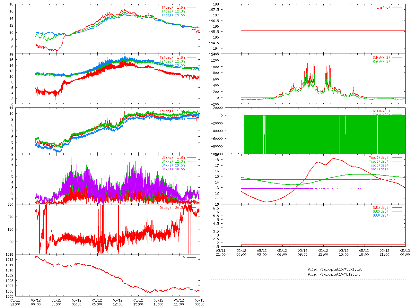Click the red Tsoil(deg) legend label

[379, 158]
